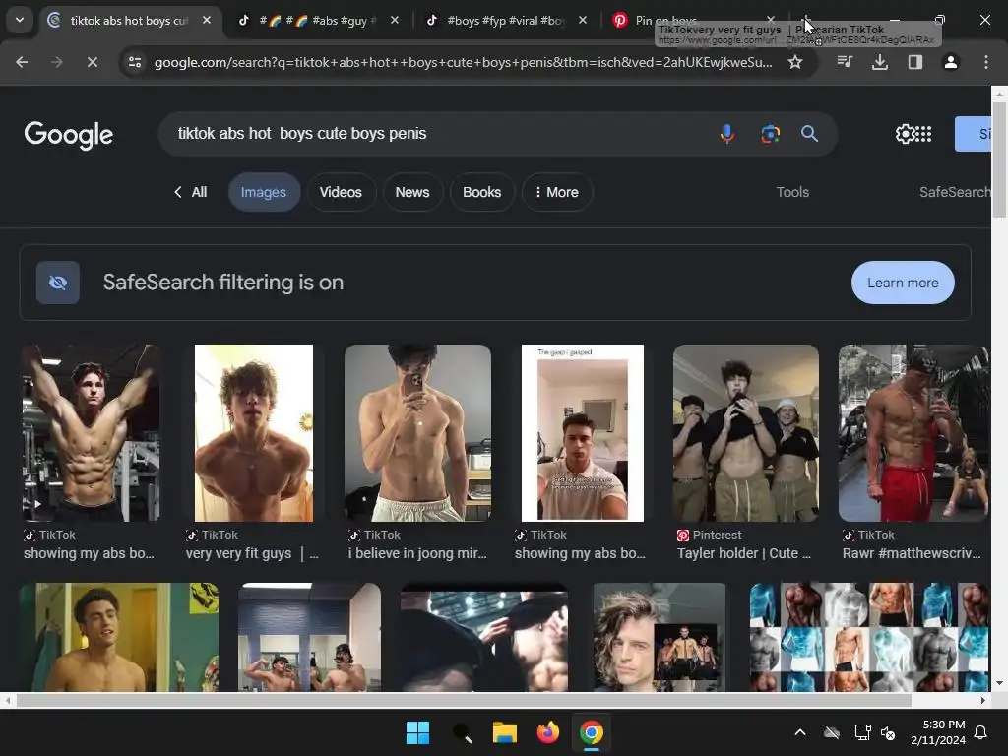The image size is (1008, 756).
Task: Open the SafeSearch settings dropdown
Action: (955, 192)
